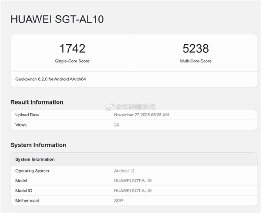Click the HUAWEI SGT-AL10 page title
Screen dimensions: 261x213
57,20
